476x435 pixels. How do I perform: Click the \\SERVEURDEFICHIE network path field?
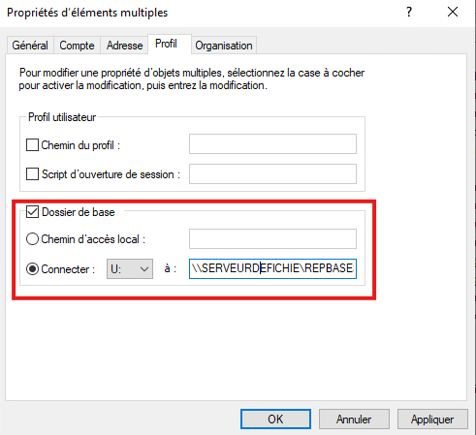[272, 268]
